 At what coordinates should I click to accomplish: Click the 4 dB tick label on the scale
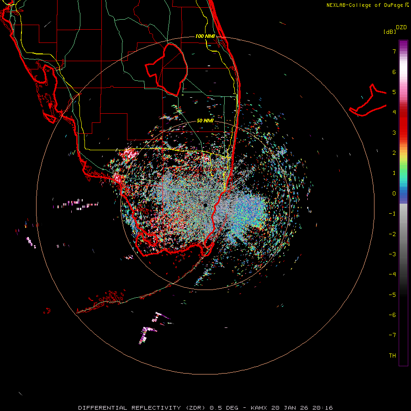[x=394, y=112]
